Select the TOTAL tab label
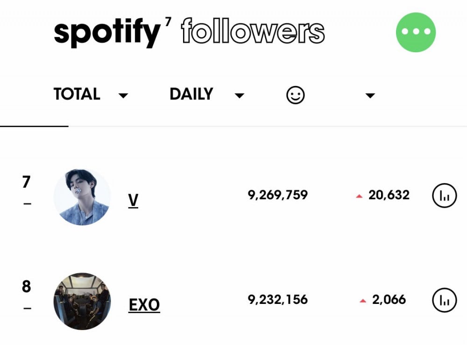This screenshot has height=345, width=467. [x=77, y=94]
